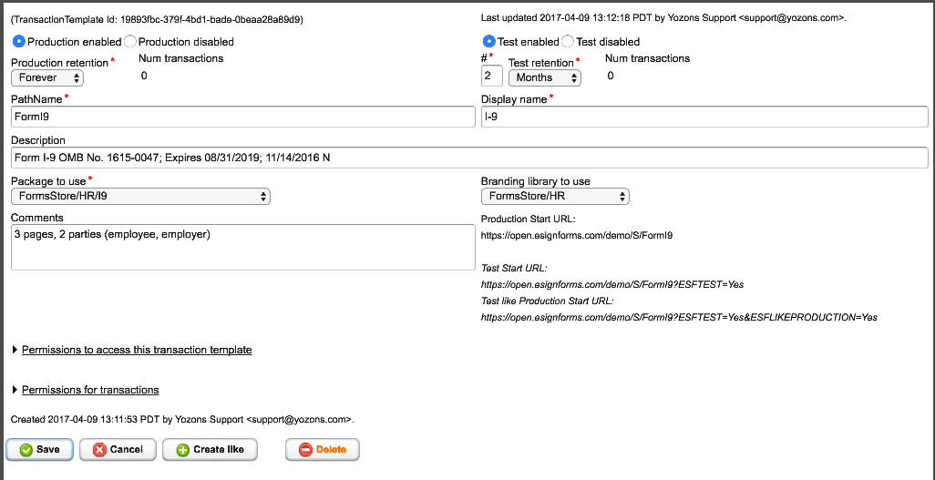Open the Production retention dropdown

tap(47, 78)
